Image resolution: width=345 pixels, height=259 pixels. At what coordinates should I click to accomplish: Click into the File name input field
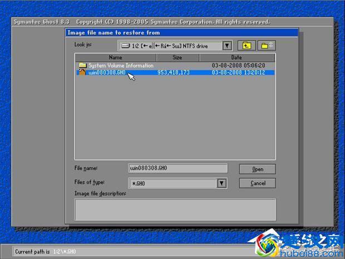point(178,168)
